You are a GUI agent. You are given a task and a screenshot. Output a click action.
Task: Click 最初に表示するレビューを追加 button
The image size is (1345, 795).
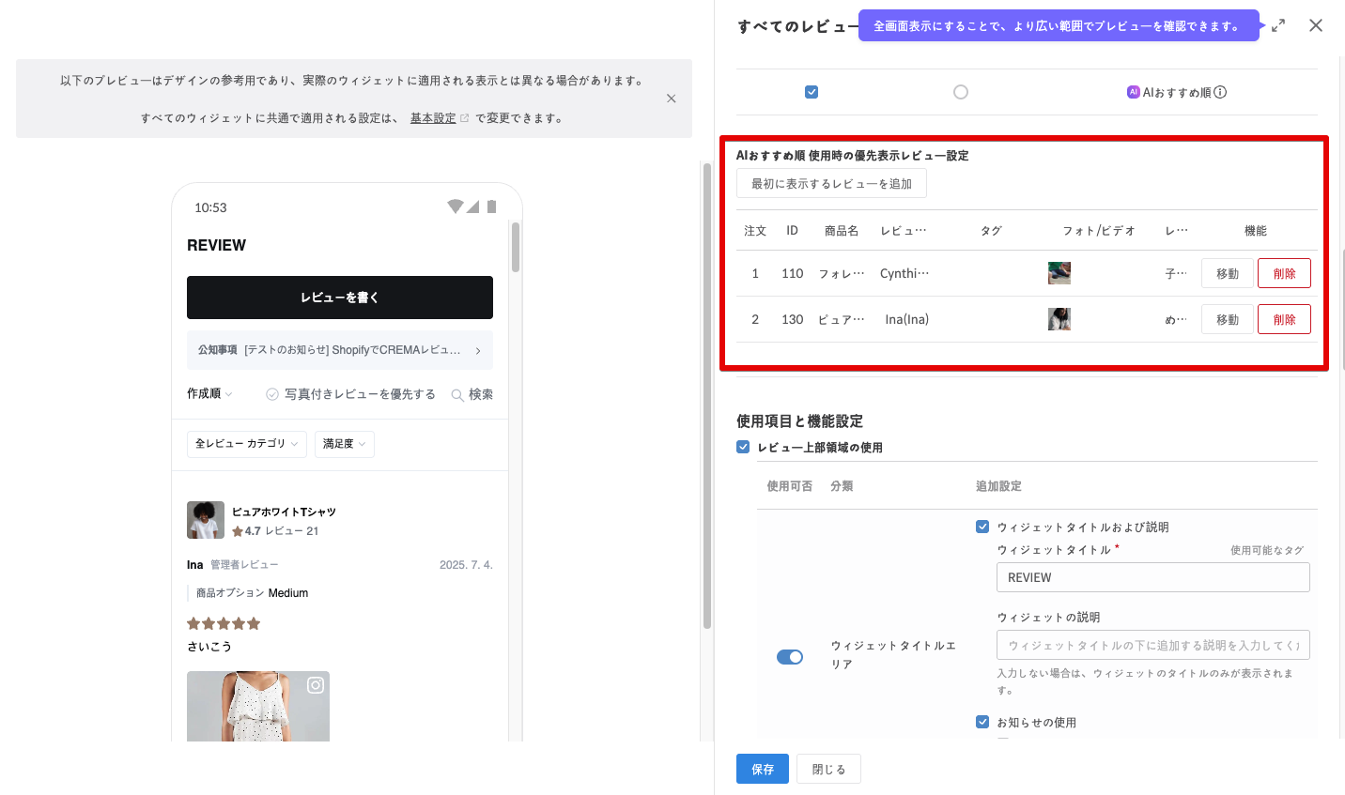(x=831, y=184)
